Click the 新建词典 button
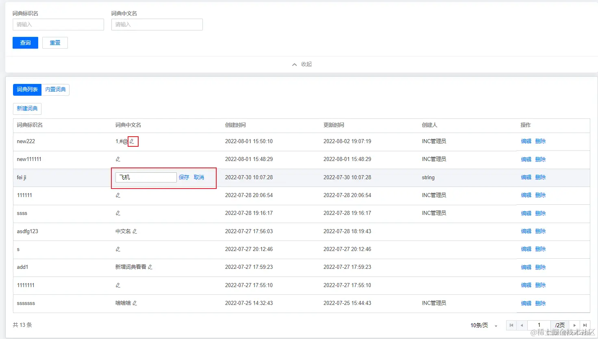Screen dimensions: 598x339 (x=27, y=109)
